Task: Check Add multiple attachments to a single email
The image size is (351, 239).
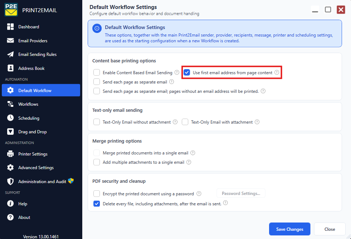Action: click(x=97, y=162)
